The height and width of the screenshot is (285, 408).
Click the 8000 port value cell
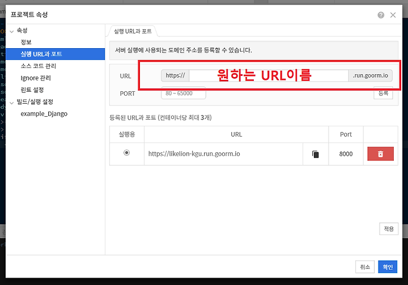[346, 154]
